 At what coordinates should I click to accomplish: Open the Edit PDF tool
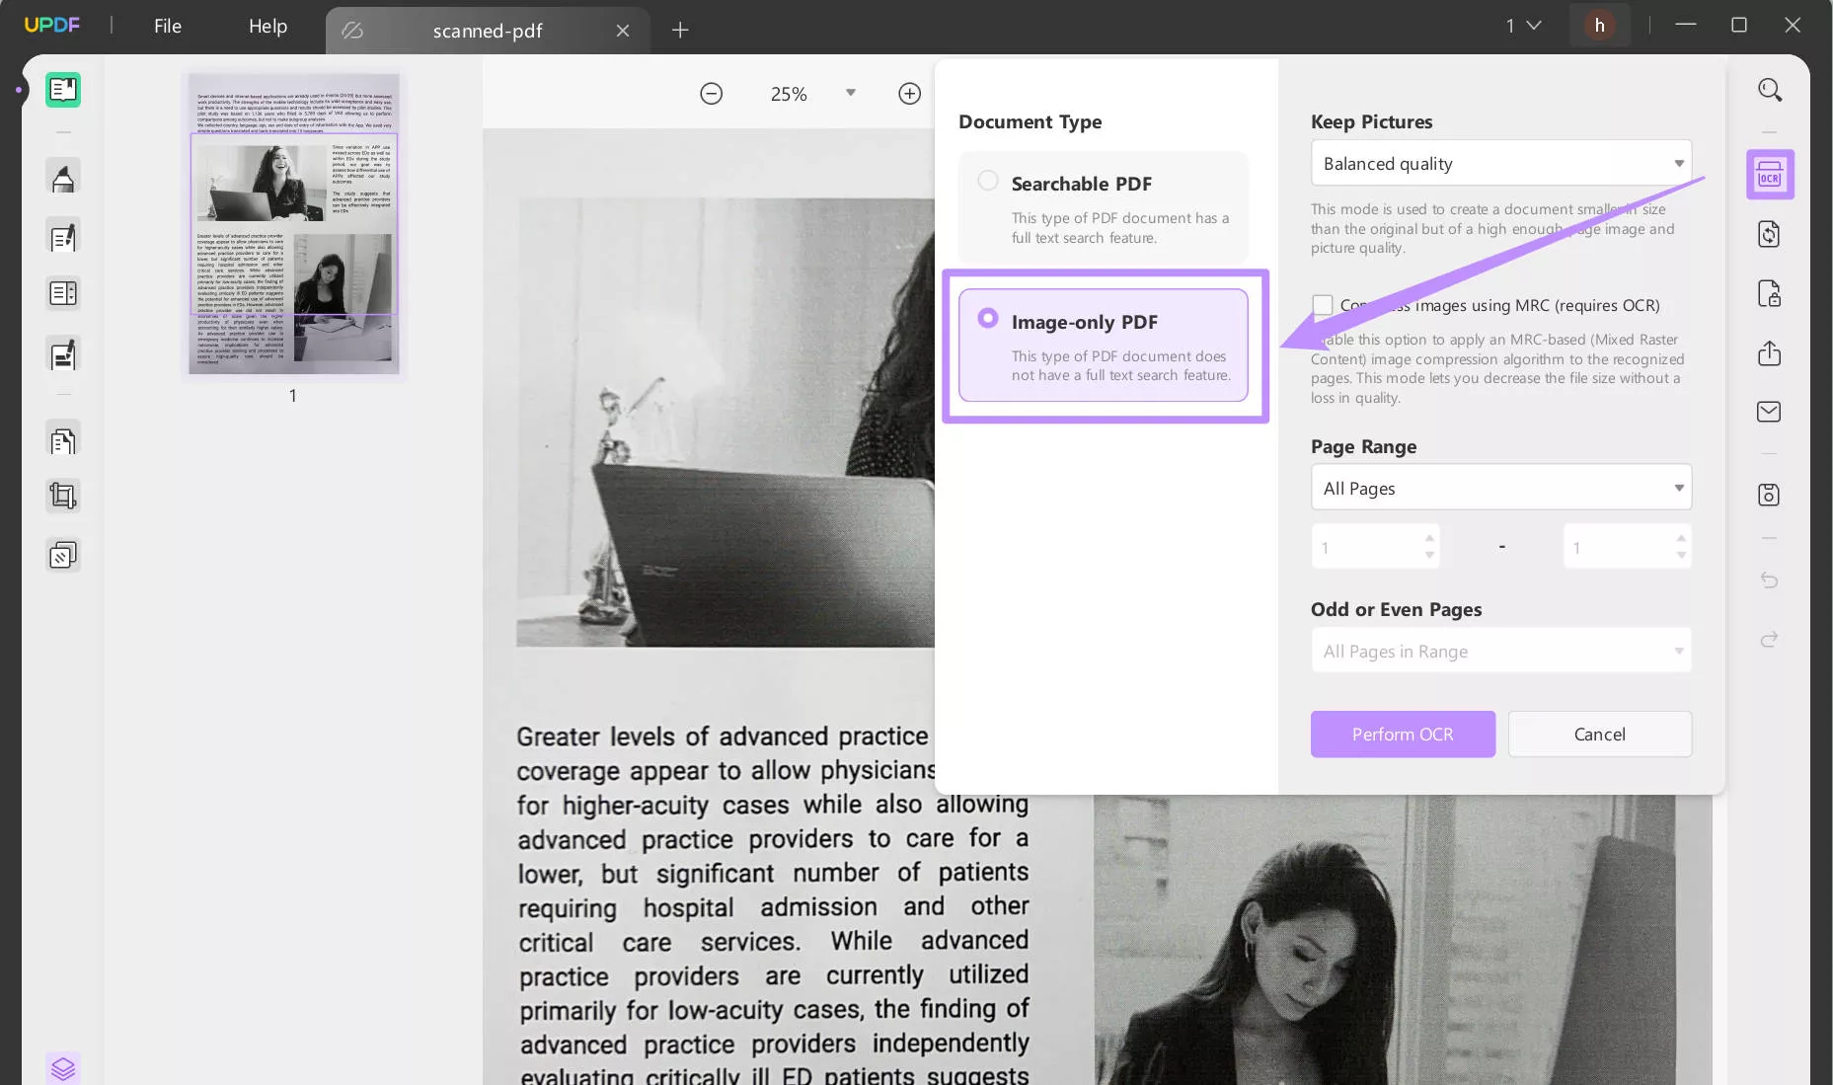(63, 238)
